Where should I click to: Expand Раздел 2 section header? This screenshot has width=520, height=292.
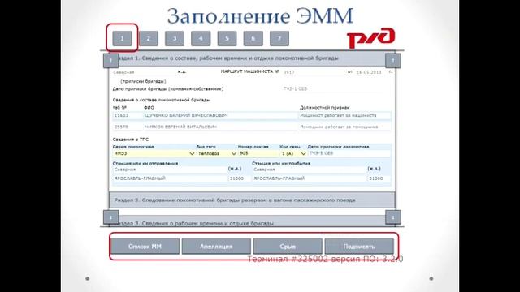pos(252,200)
